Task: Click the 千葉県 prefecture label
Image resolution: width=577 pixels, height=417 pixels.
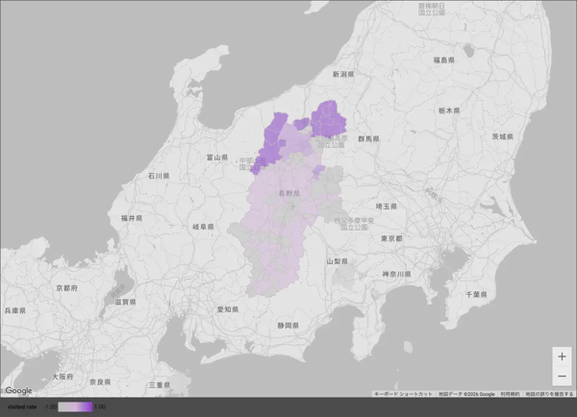Action: 477,294
